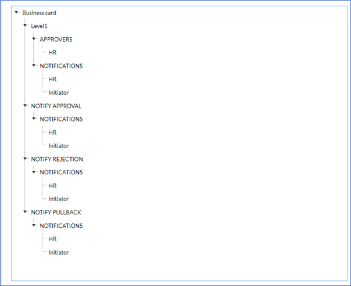Viewport: 351px width, 286px height.
Task: Select the NOTIFY REJECTION label
Action: pyautogui.click(x=57, y=159)
